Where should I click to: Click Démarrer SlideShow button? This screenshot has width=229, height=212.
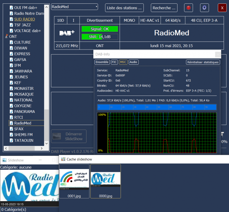(69, 136)
